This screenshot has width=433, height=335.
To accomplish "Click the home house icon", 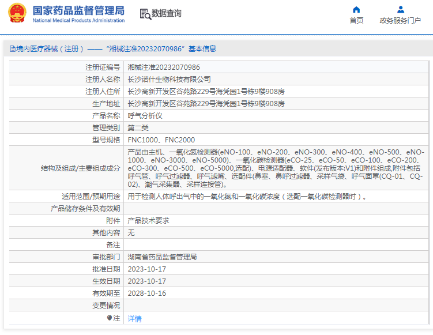I will [356, 10].
